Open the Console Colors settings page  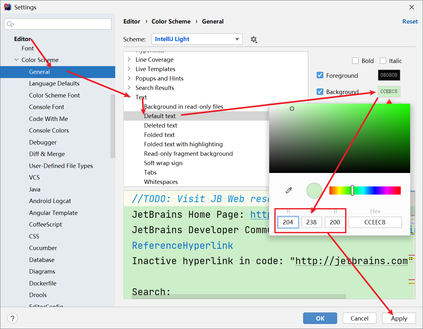(x=49, y=131)
